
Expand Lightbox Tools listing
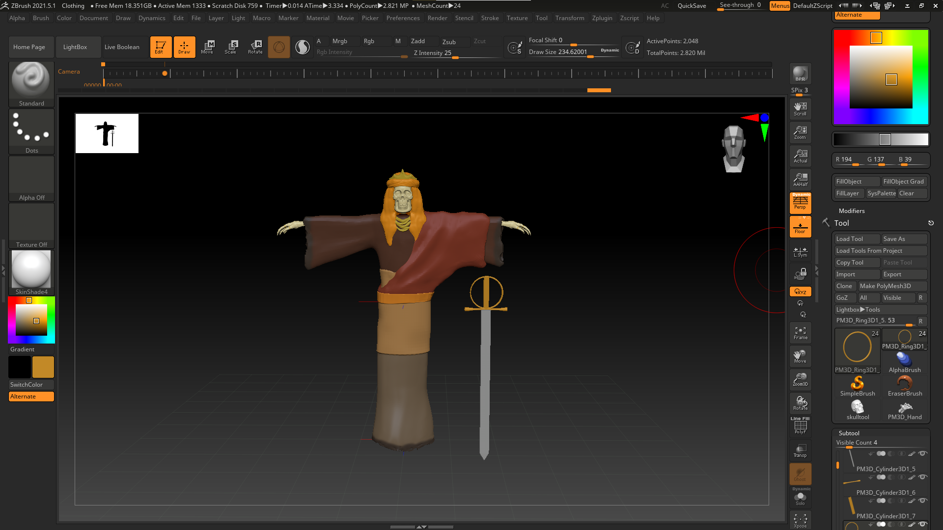click(x=858, y=310)
